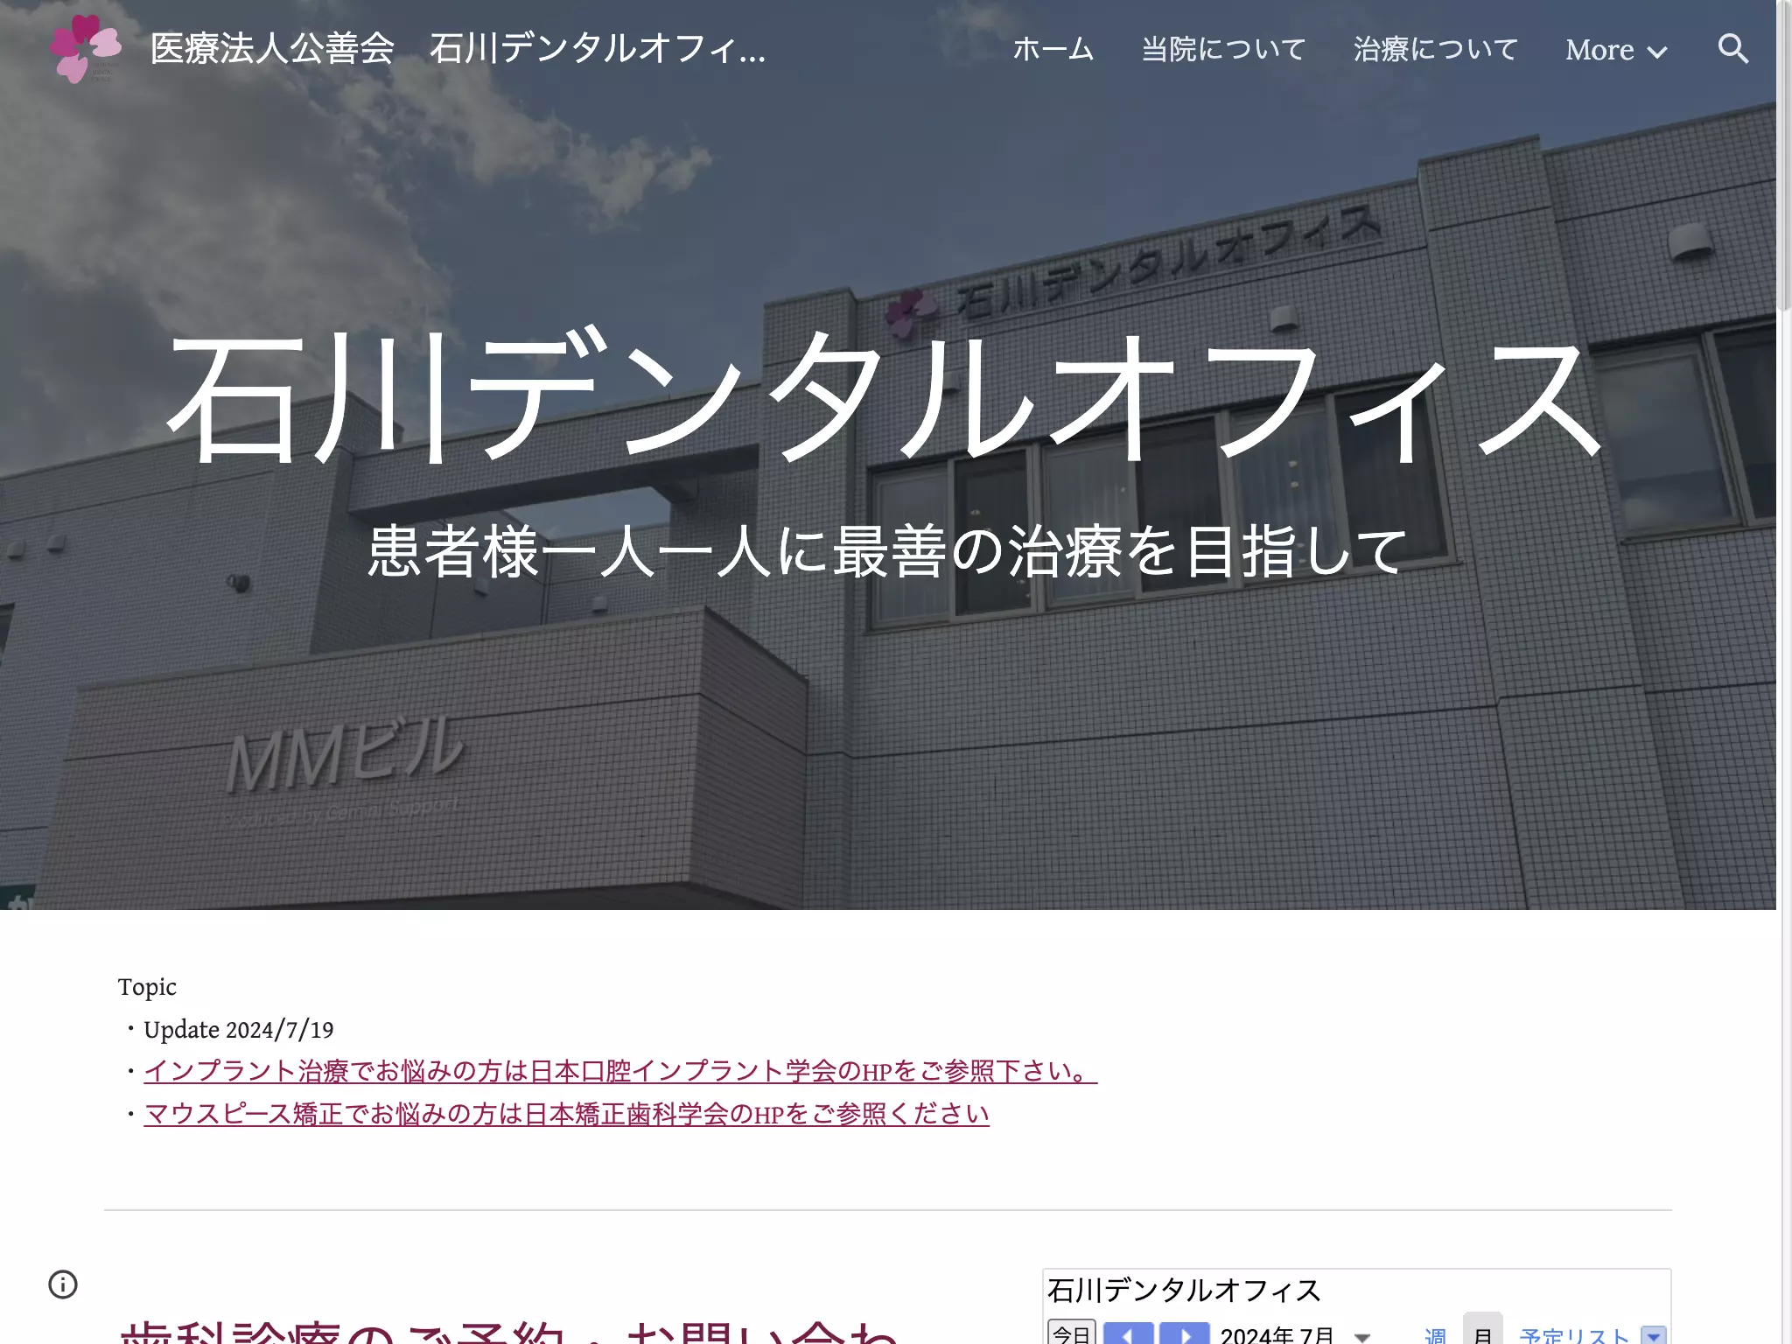
Task: Click the 'Topic' heading text
Action: point(147,987)
